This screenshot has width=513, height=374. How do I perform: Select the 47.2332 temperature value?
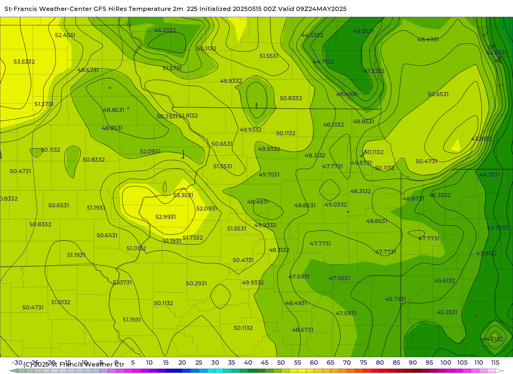(x=374, y=71)
